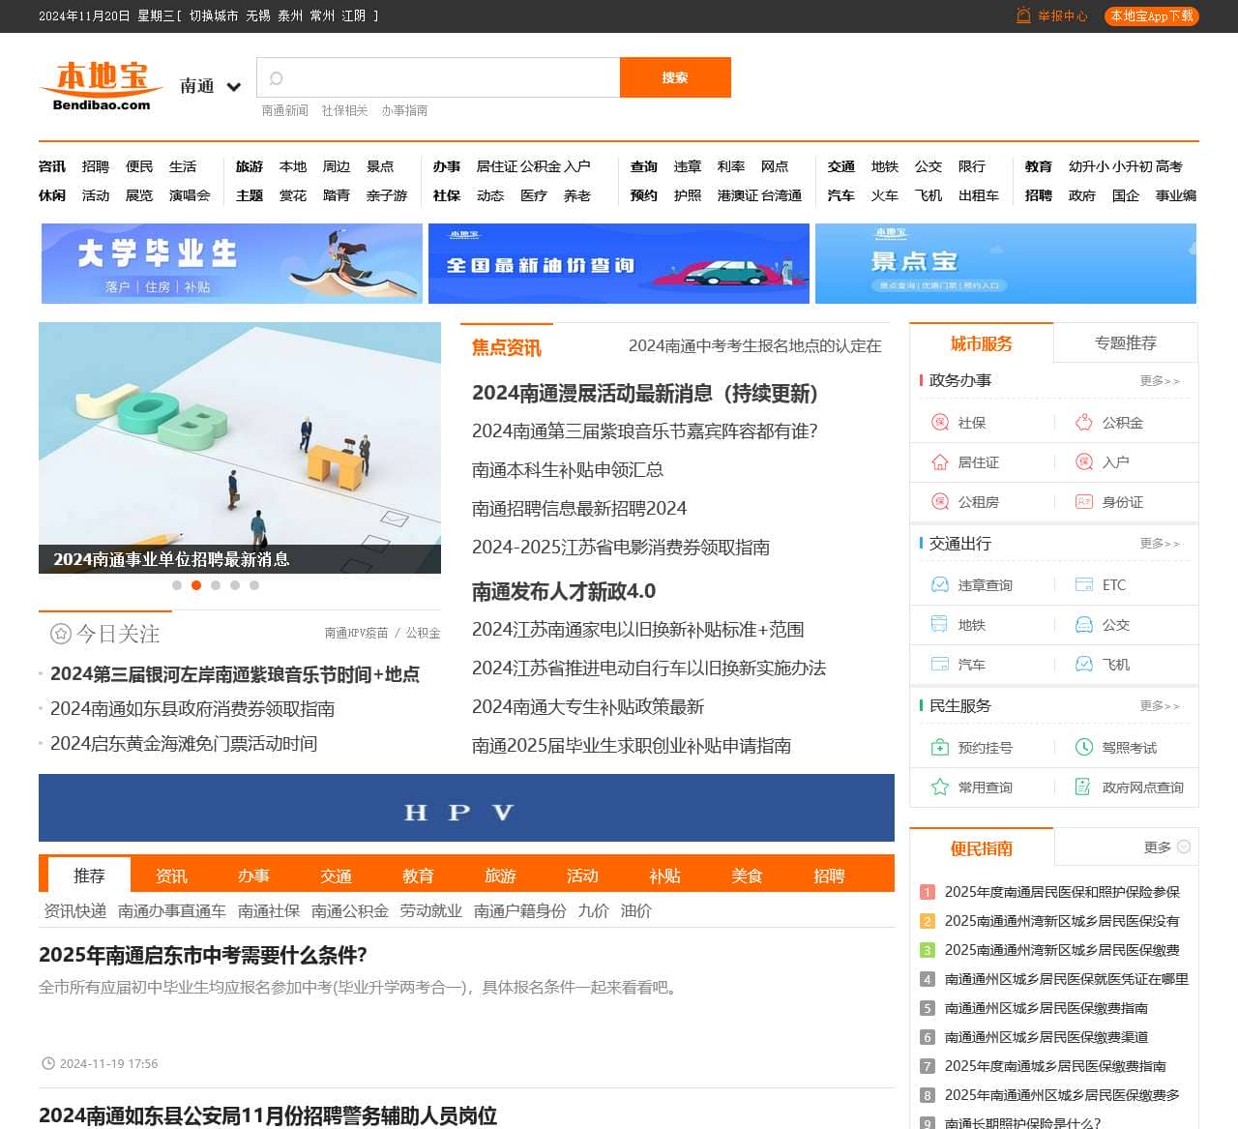Open the 居住证 house icon
This screenshot has height=1129, width=1238.
pyautogui.click(x=939, y=462)
